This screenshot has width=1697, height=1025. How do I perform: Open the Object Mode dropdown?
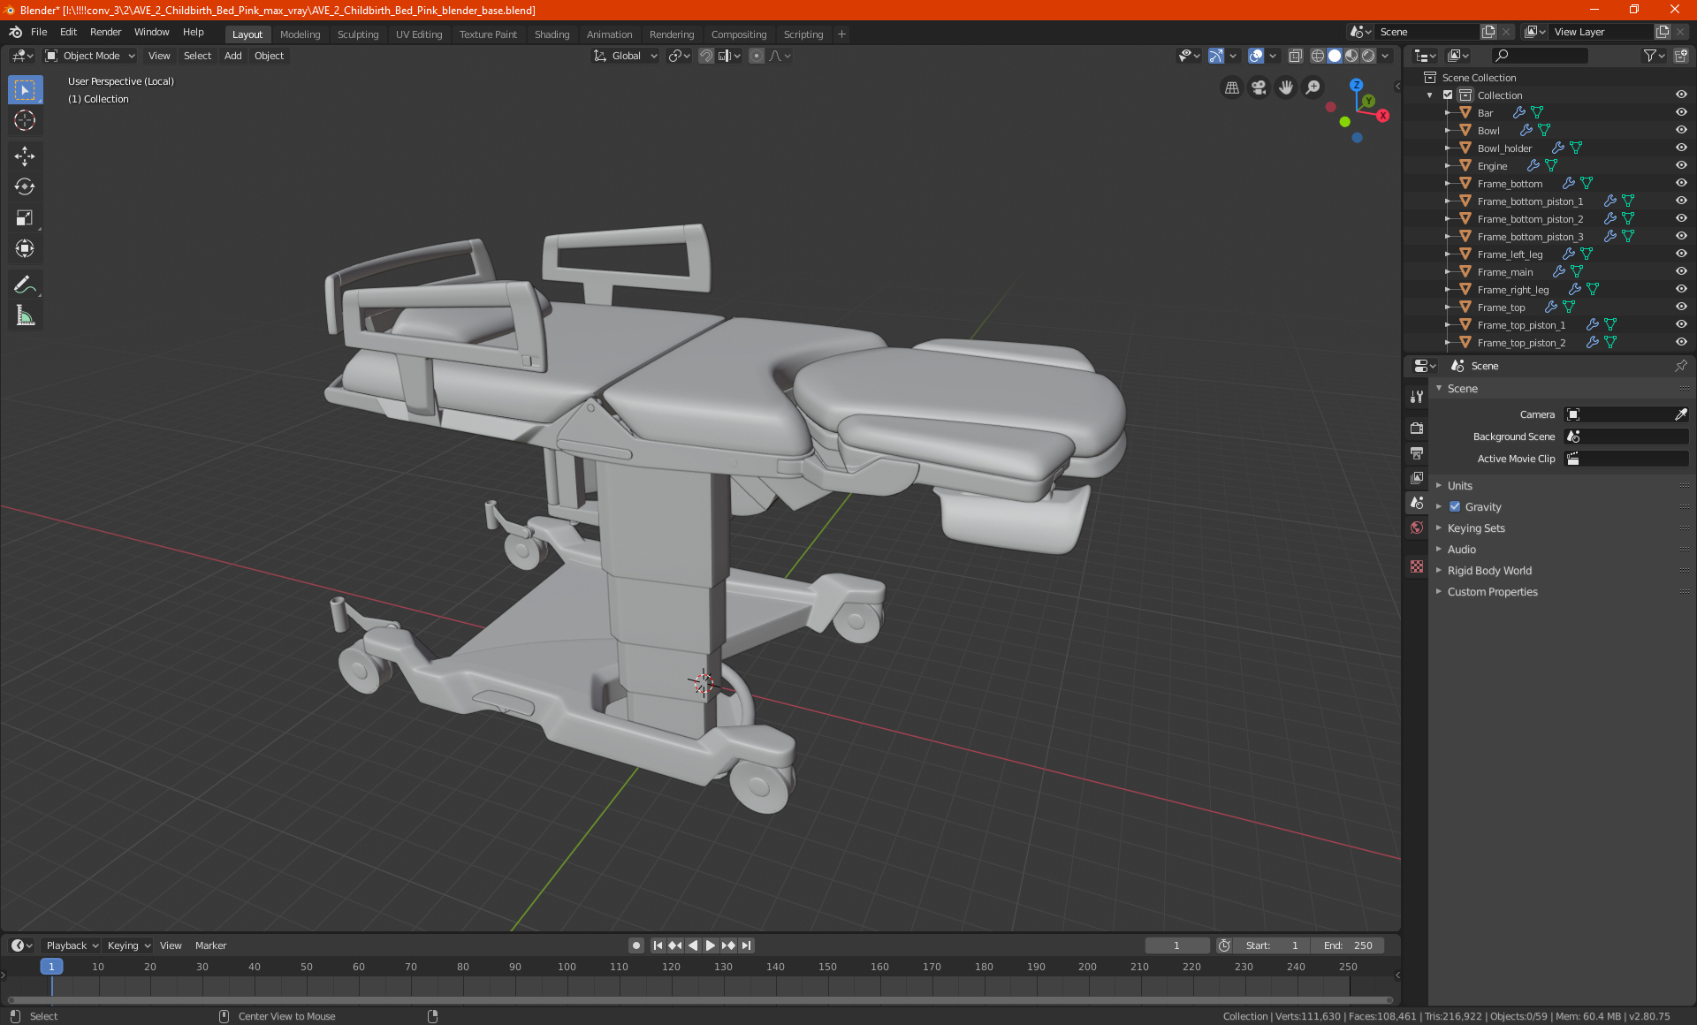pos(89,56)
